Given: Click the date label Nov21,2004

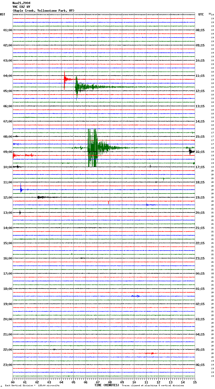Looking at the screenshot, I should [x=21, y=3].
